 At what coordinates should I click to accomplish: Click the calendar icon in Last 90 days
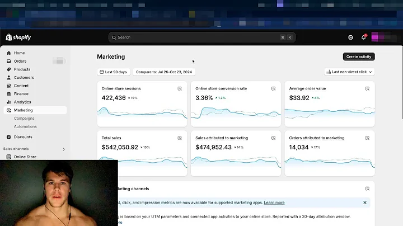click(102, 72)
